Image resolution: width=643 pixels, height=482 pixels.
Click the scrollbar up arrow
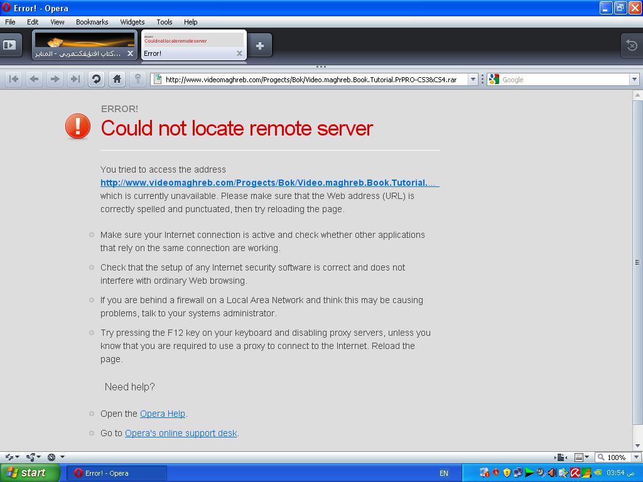coord(637,95)
